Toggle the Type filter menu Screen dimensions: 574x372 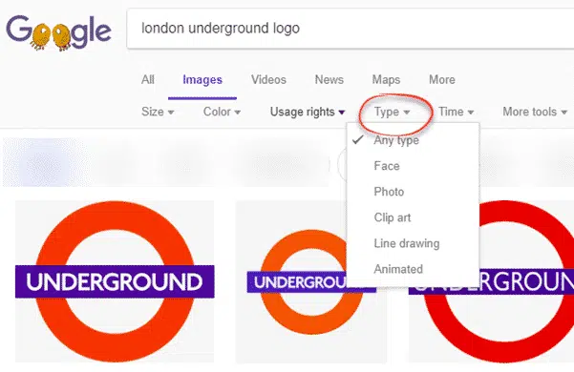[x=392, y=112]
